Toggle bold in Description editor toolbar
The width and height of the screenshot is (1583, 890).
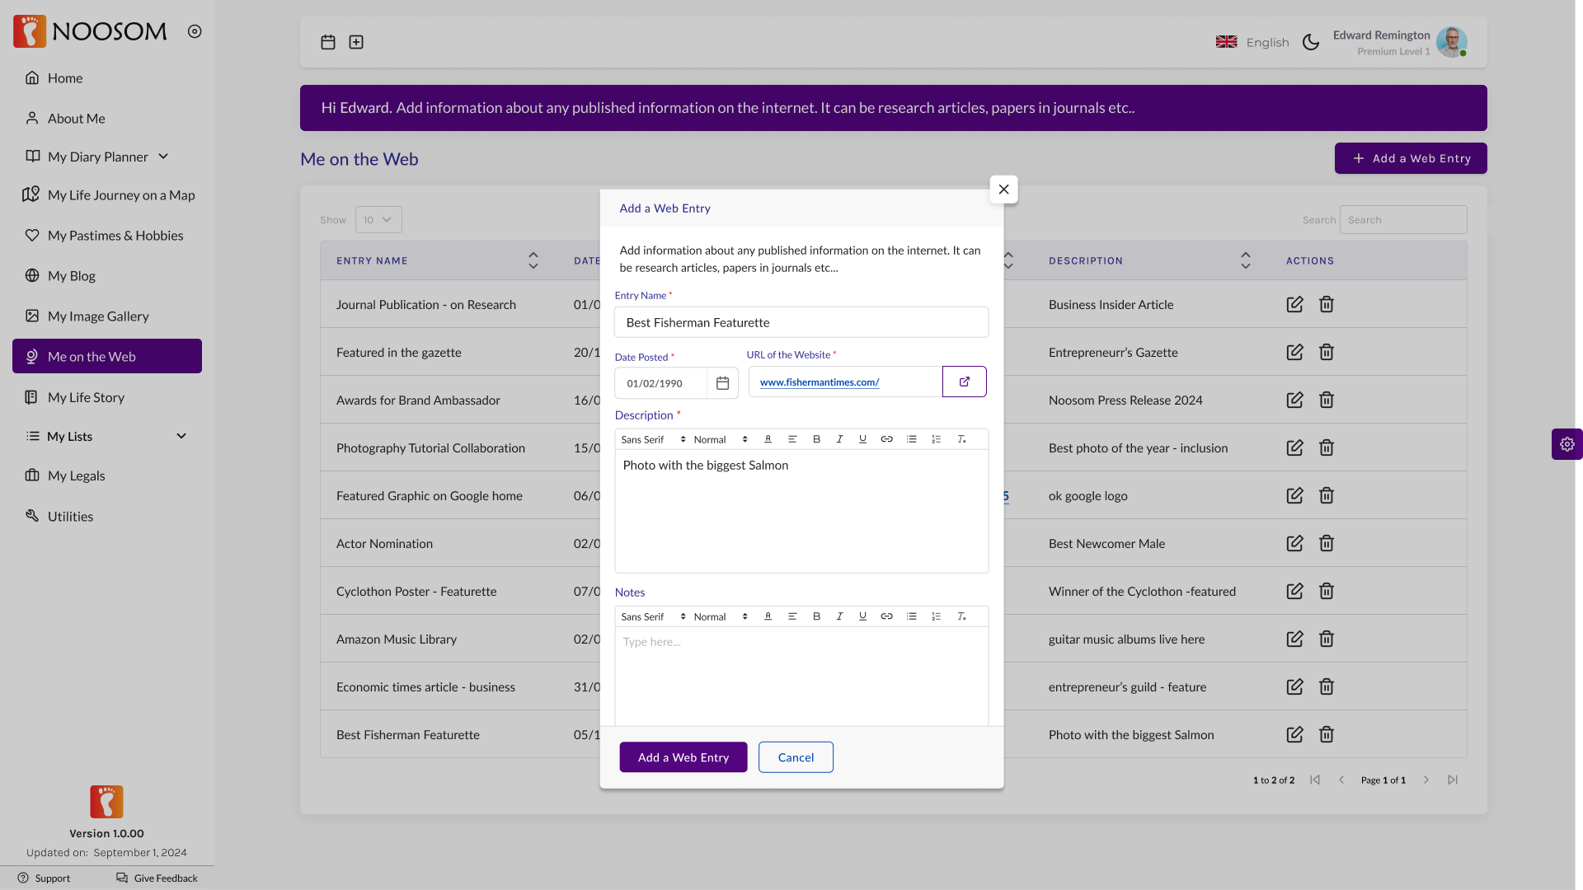click(x=816, y=439)
